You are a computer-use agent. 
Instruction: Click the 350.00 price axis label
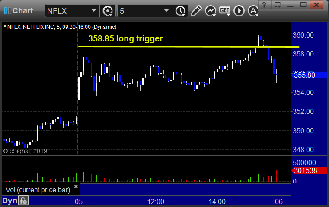pos(303,131)
